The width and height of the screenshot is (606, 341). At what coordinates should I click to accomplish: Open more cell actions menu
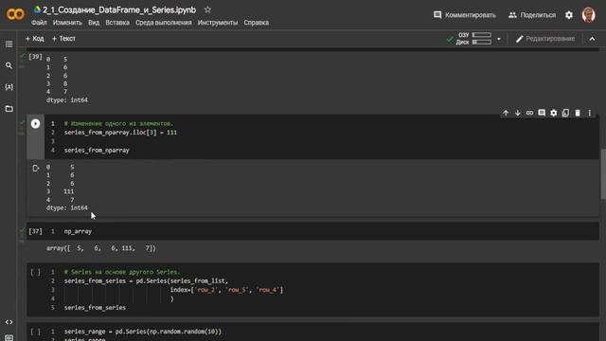pos(589,113)
